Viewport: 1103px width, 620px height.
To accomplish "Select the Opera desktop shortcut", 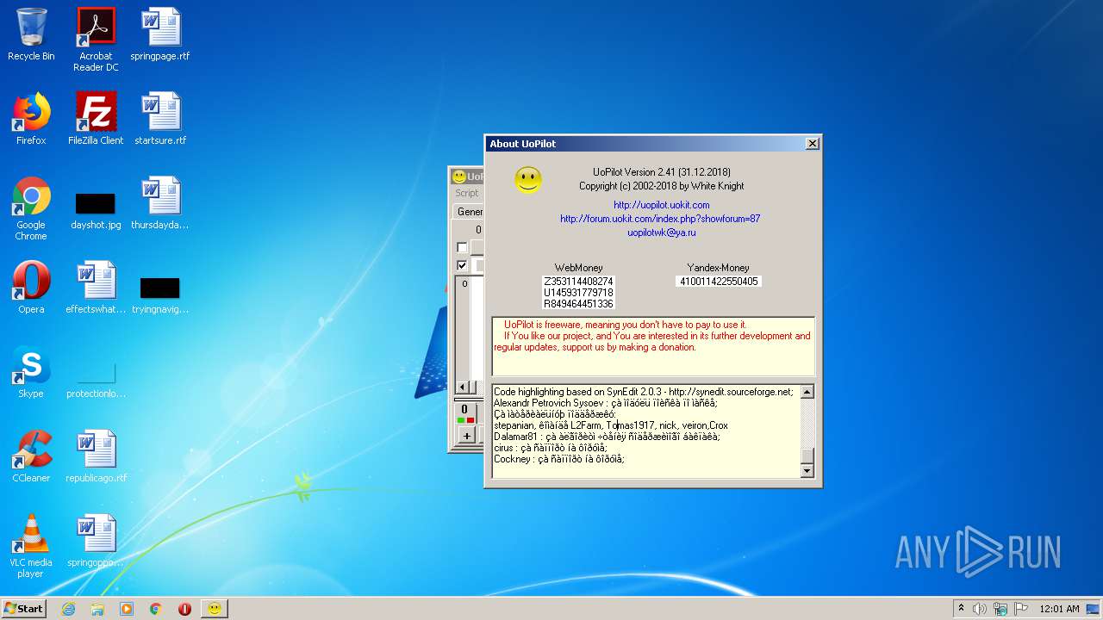I will (x=31, y=288).
